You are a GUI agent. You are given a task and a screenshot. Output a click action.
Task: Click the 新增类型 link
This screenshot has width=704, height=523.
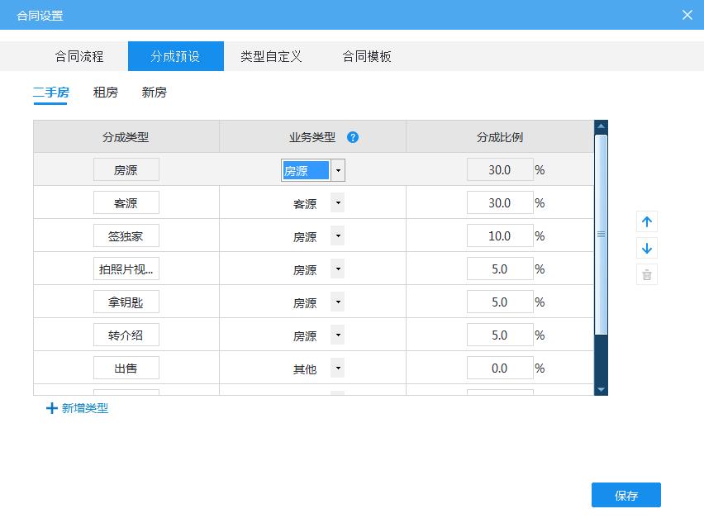83,408
